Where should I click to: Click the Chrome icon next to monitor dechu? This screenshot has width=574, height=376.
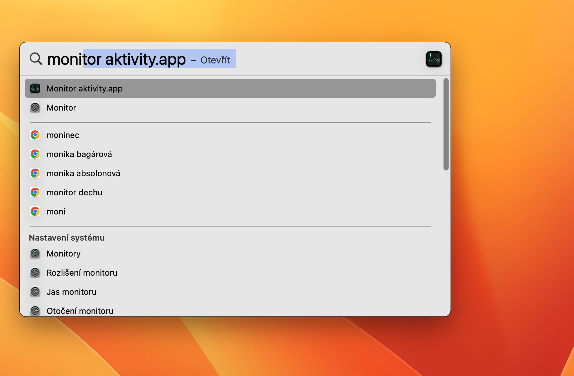pos(35,192)
